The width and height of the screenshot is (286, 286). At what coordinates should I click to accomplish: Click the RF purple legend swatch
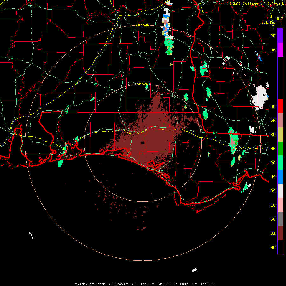281,36
